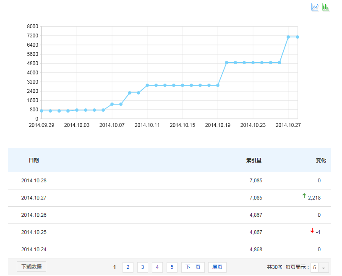Click y-axis label 4800
Screen dimensions: 342x276
click(x=32, y=63)
